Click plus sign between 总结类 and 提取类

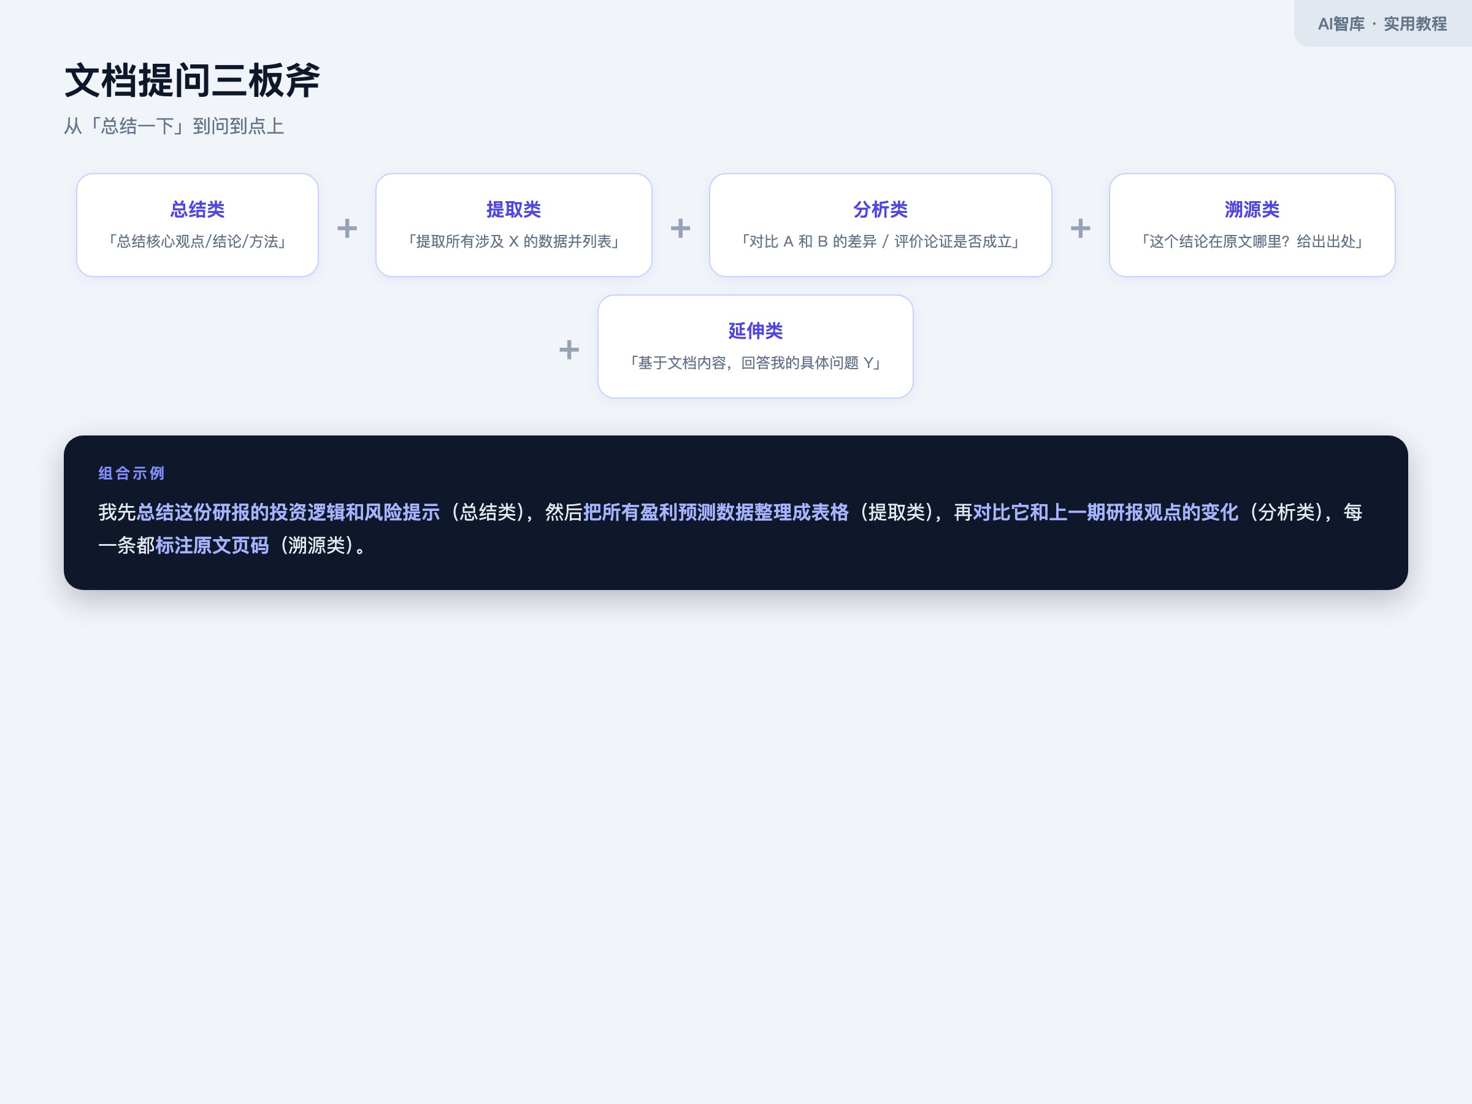click(347, 228)
